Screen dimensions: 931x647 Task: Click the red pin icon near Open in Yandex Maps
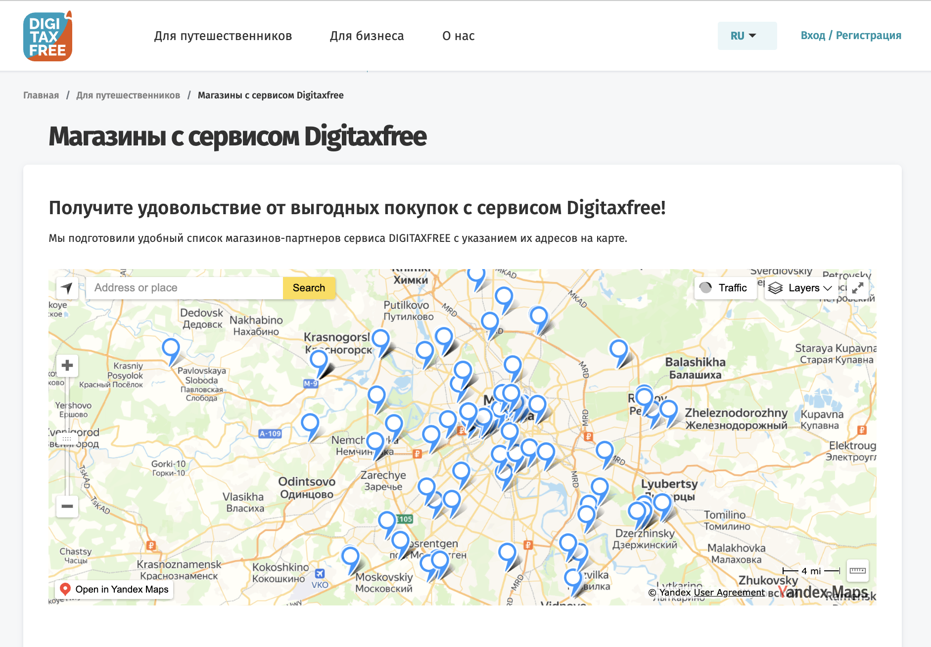tap(65, 589)
